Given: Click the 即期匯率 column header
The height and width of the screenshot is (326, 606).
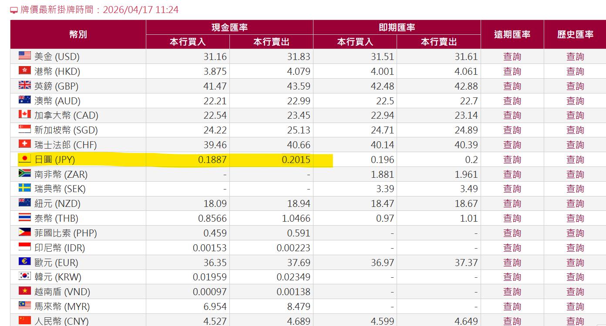Looking at the screenshot, I should [x=397, y=27].
